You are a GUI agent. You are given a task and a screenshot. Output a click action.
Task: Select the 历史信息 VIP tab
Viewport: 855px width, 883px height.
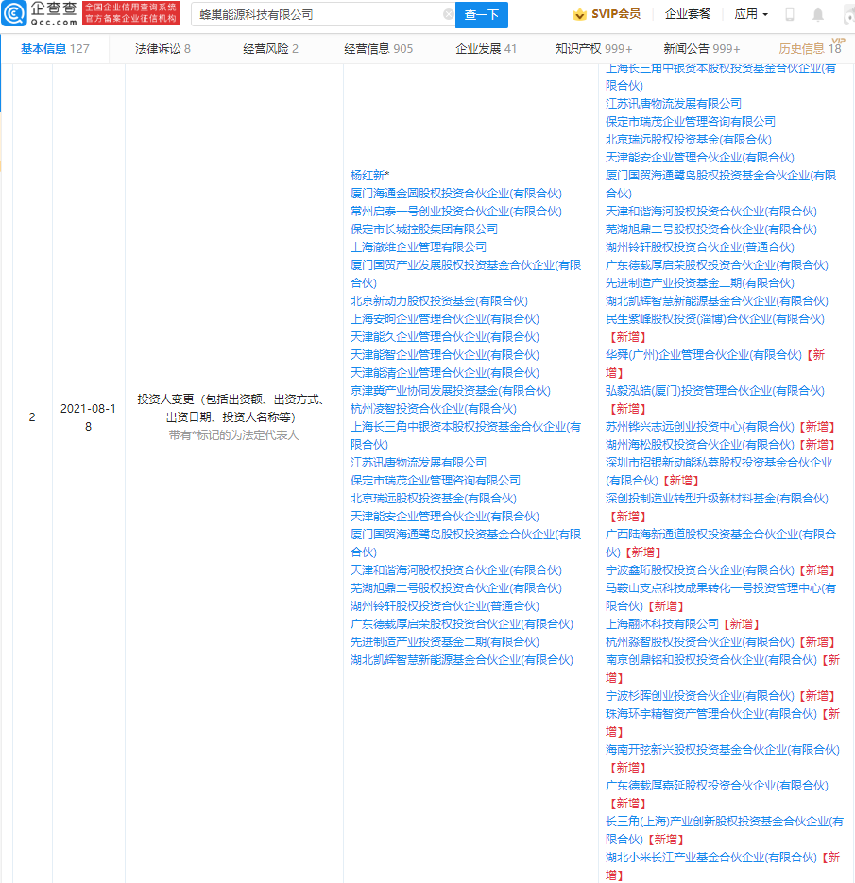(x=809, y=49)
